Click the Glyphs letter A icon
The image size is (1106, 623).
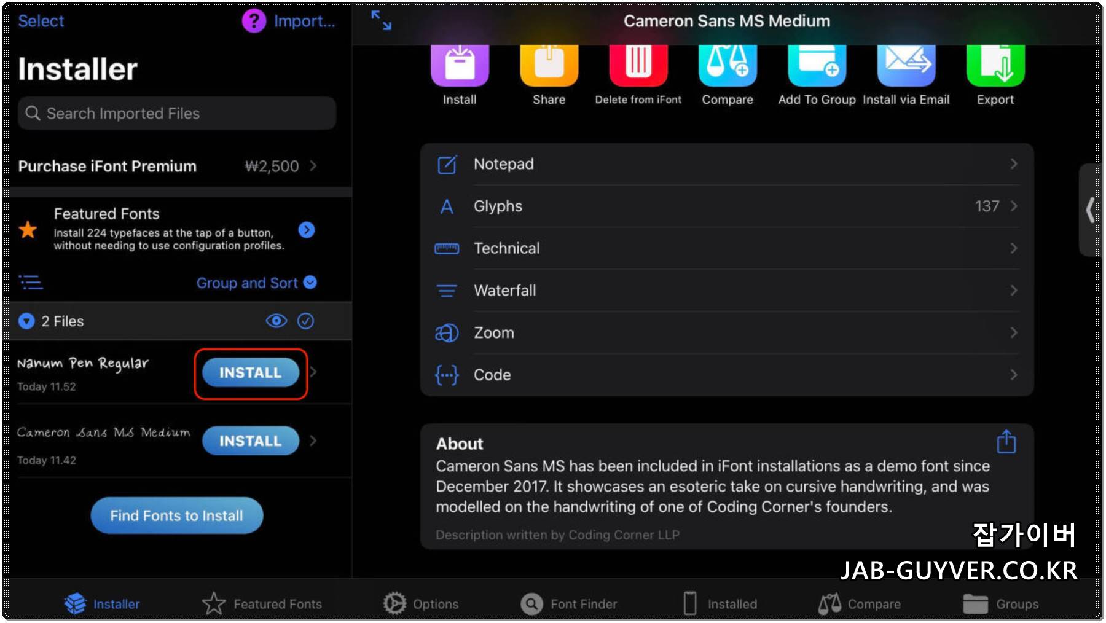(x=447, y=206)
